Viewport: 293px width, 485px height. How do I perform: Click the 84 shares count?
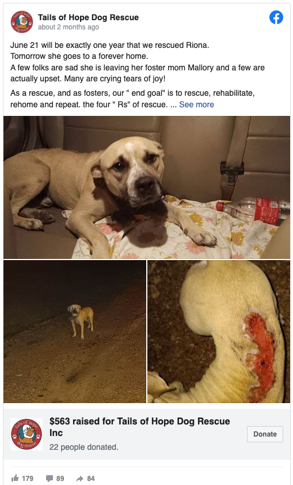(91, 479)
